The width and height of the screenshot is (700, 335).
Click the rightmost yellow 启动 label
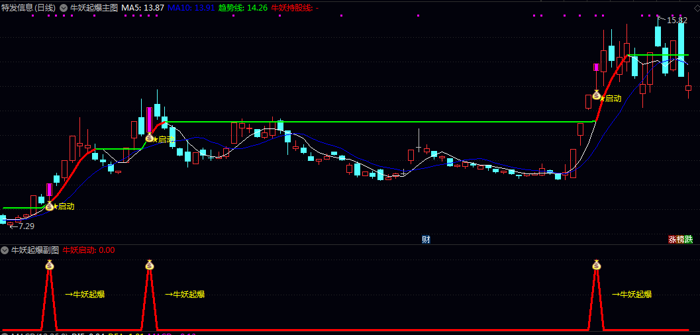pos(613,99)
